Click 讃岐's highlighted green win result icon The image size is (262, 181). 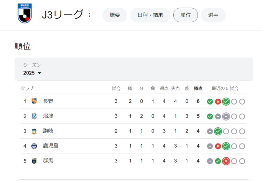pyautogui.click(x=218, y=131)
